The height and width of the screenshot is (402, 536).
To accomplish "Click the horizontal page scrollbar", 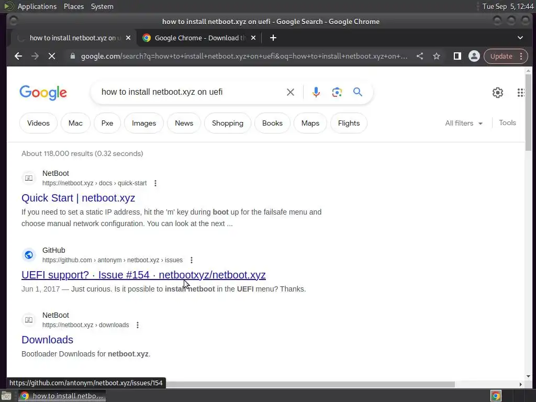I will pos(310,384).
